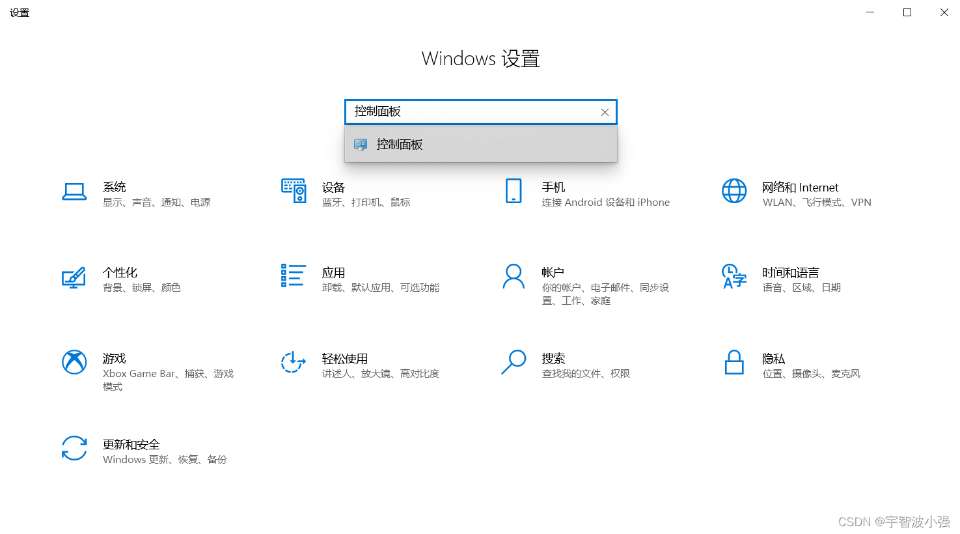Open the 设备 keyboard and speaker icon
This screenshot has height=534, width=960.
(x=294, y=191)
